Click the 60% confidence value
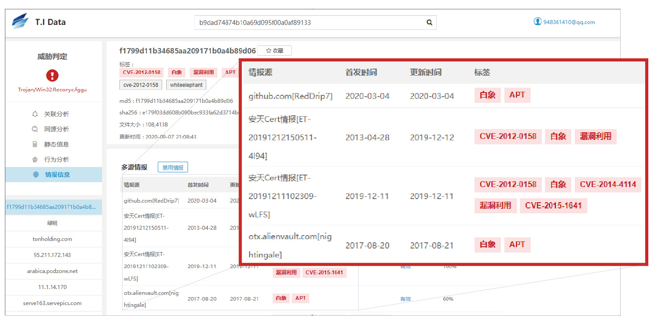This screenshot has width=655, height=330. [x=448, y=299]
